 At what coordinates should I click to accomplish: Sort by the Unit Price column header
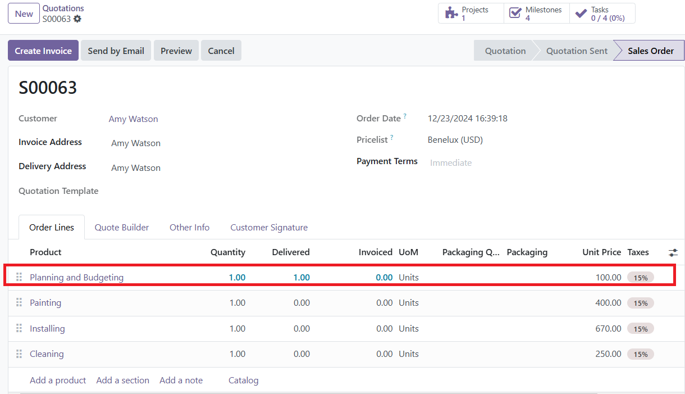coord(601,252)
